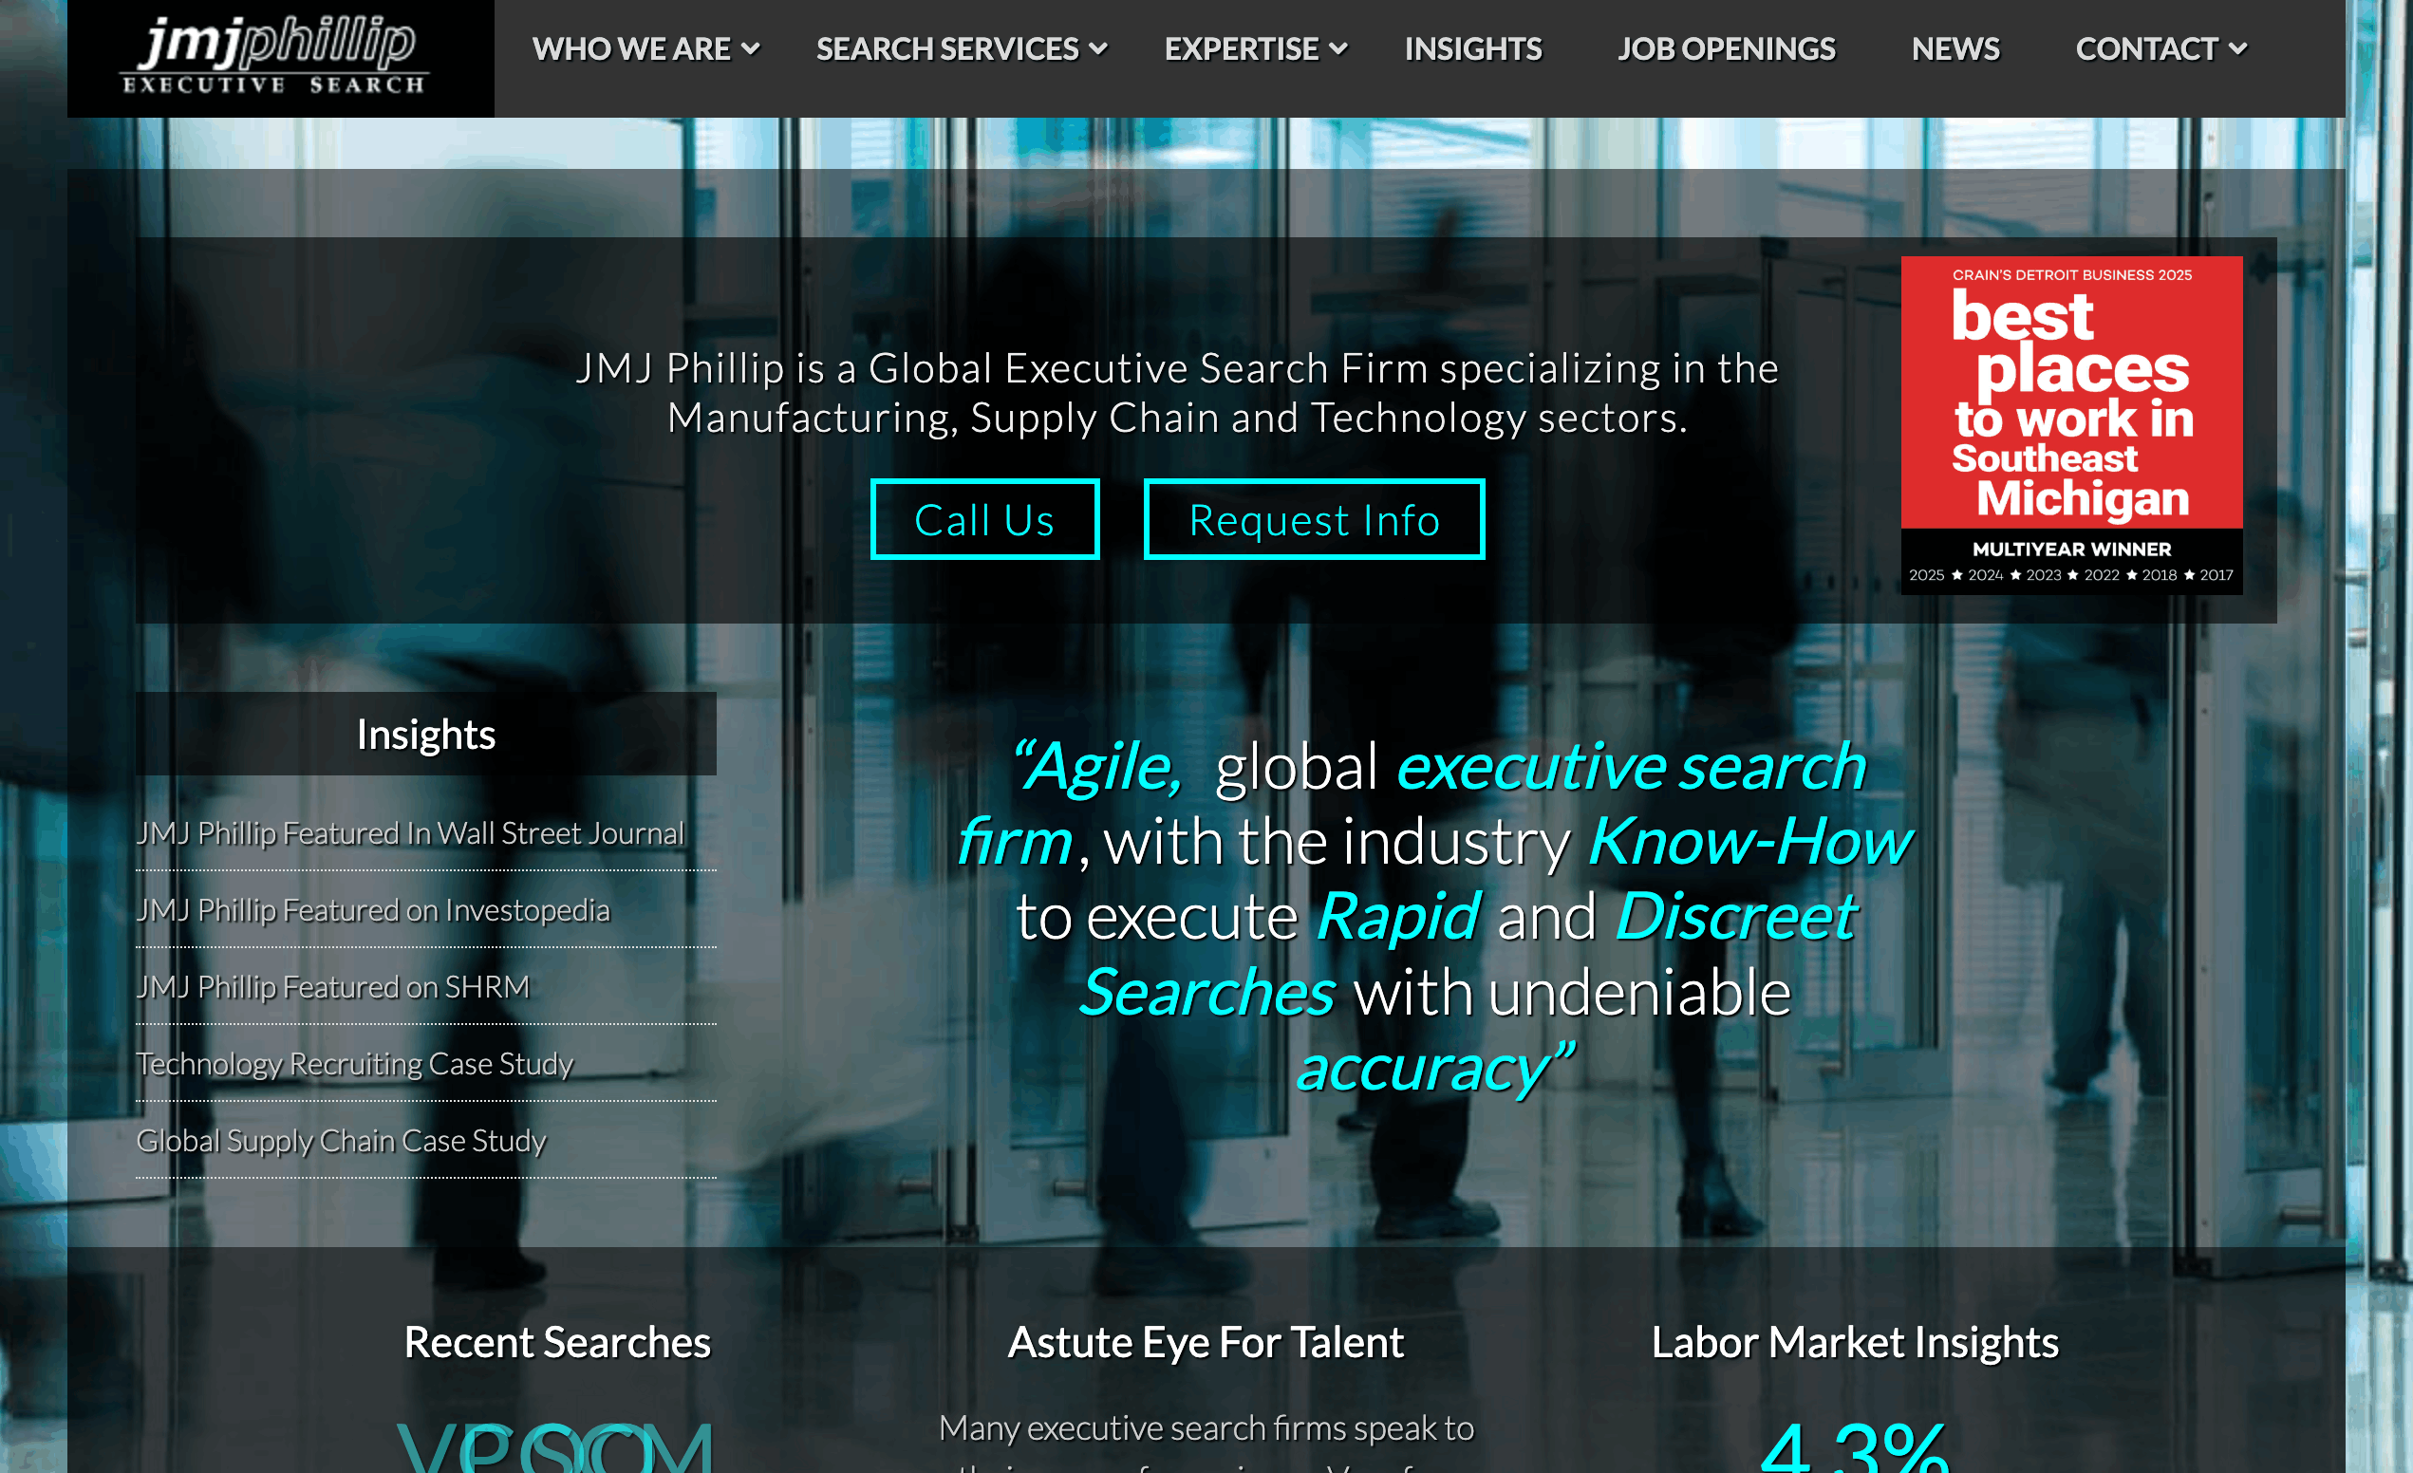
Task: Open JMJ Phillip Featured on Investopedia link
Action: (x=372, y=910)
